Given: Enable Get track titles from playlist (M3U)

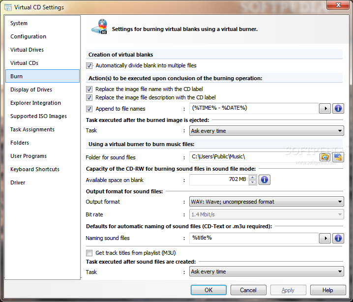Looking at the screenshot, I should pos(89,253).
